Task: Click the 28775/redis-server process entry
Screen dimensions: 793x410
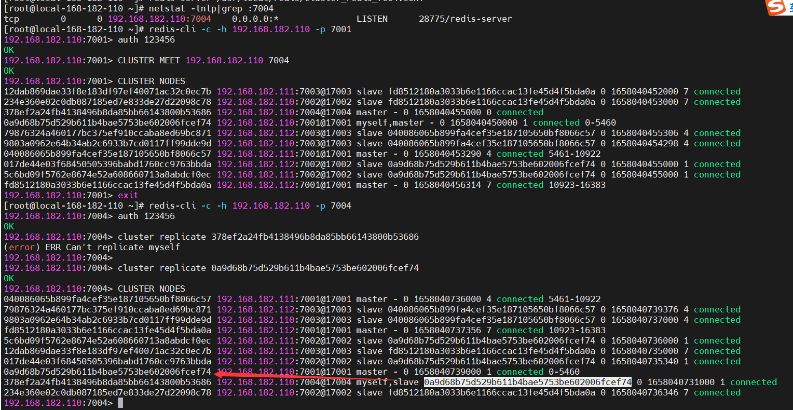Action: click(465, 19)
